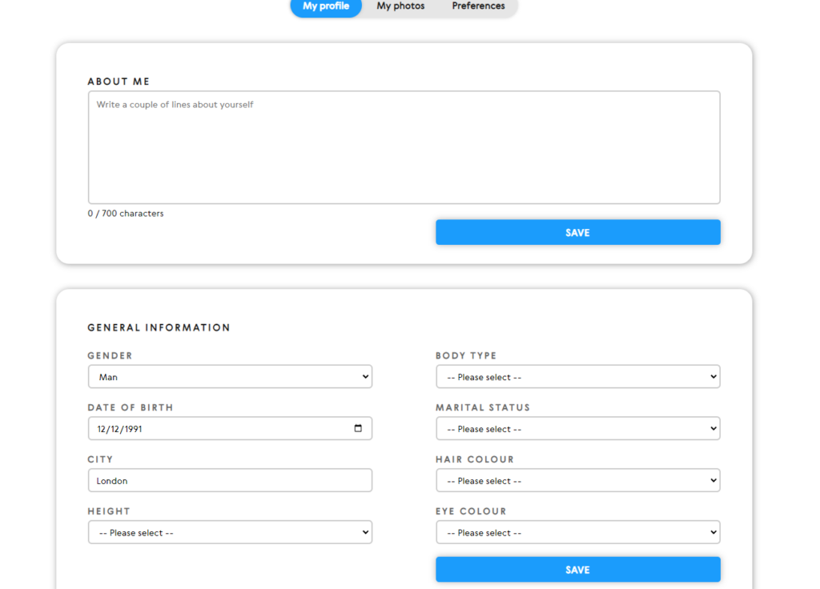This screenshot has height=589, width=820.
Task: Select the day portion of birth date
Action: pos(102,429)
